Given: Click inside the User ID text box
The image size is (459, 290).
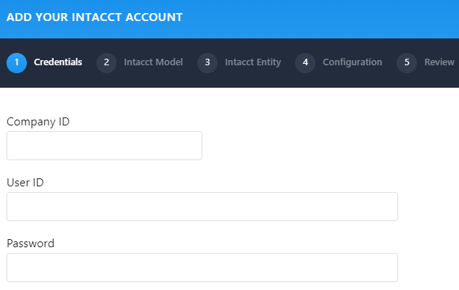Looking at the screenshot, I should tap(202, 207).
